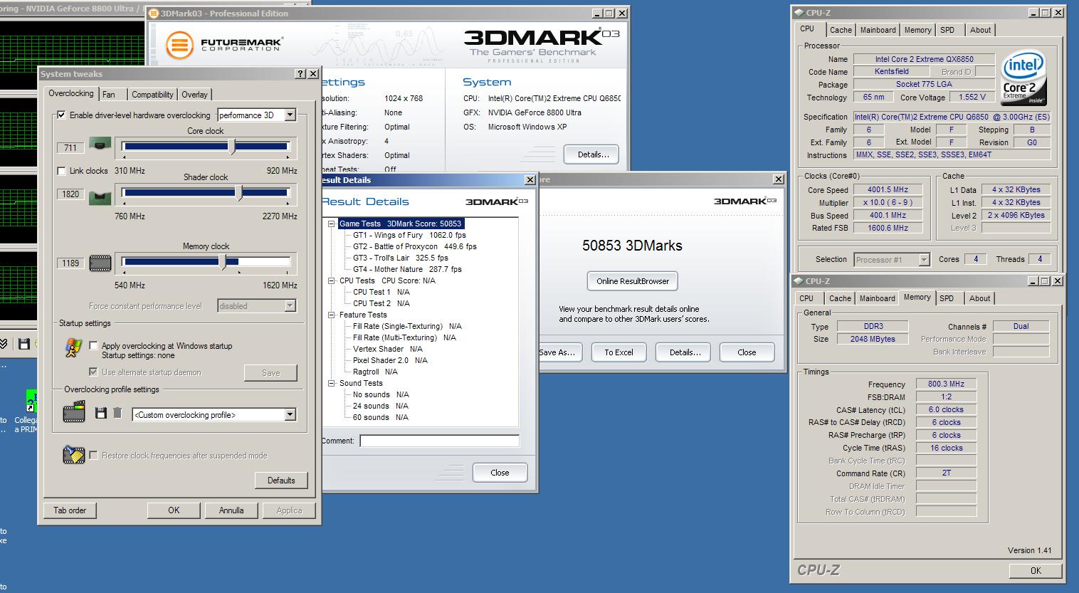Save the current overclocking profile (floppy icon)
This screenshot has width=1079, height=593.
click(101, 414)
